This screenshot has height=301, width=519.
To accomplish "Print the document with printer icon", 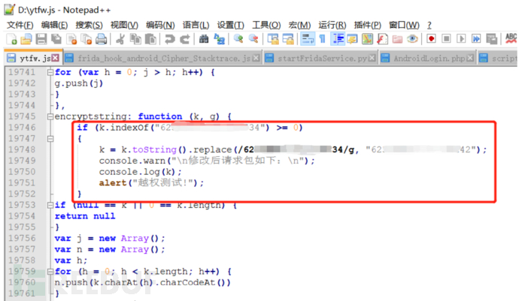I will click(102, 39).
